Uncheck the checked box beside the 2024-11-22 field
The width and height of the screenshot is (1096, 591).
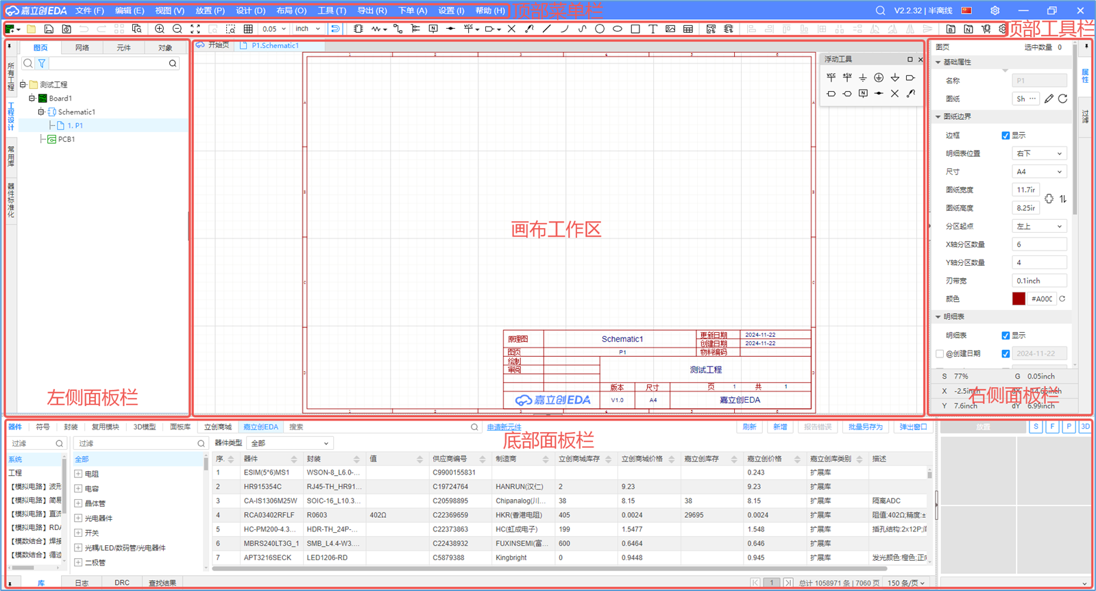click(x=1006, y=354)
